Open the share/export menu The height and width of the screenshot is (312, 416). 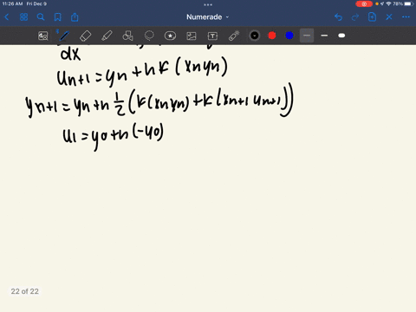tap(75, 17)
